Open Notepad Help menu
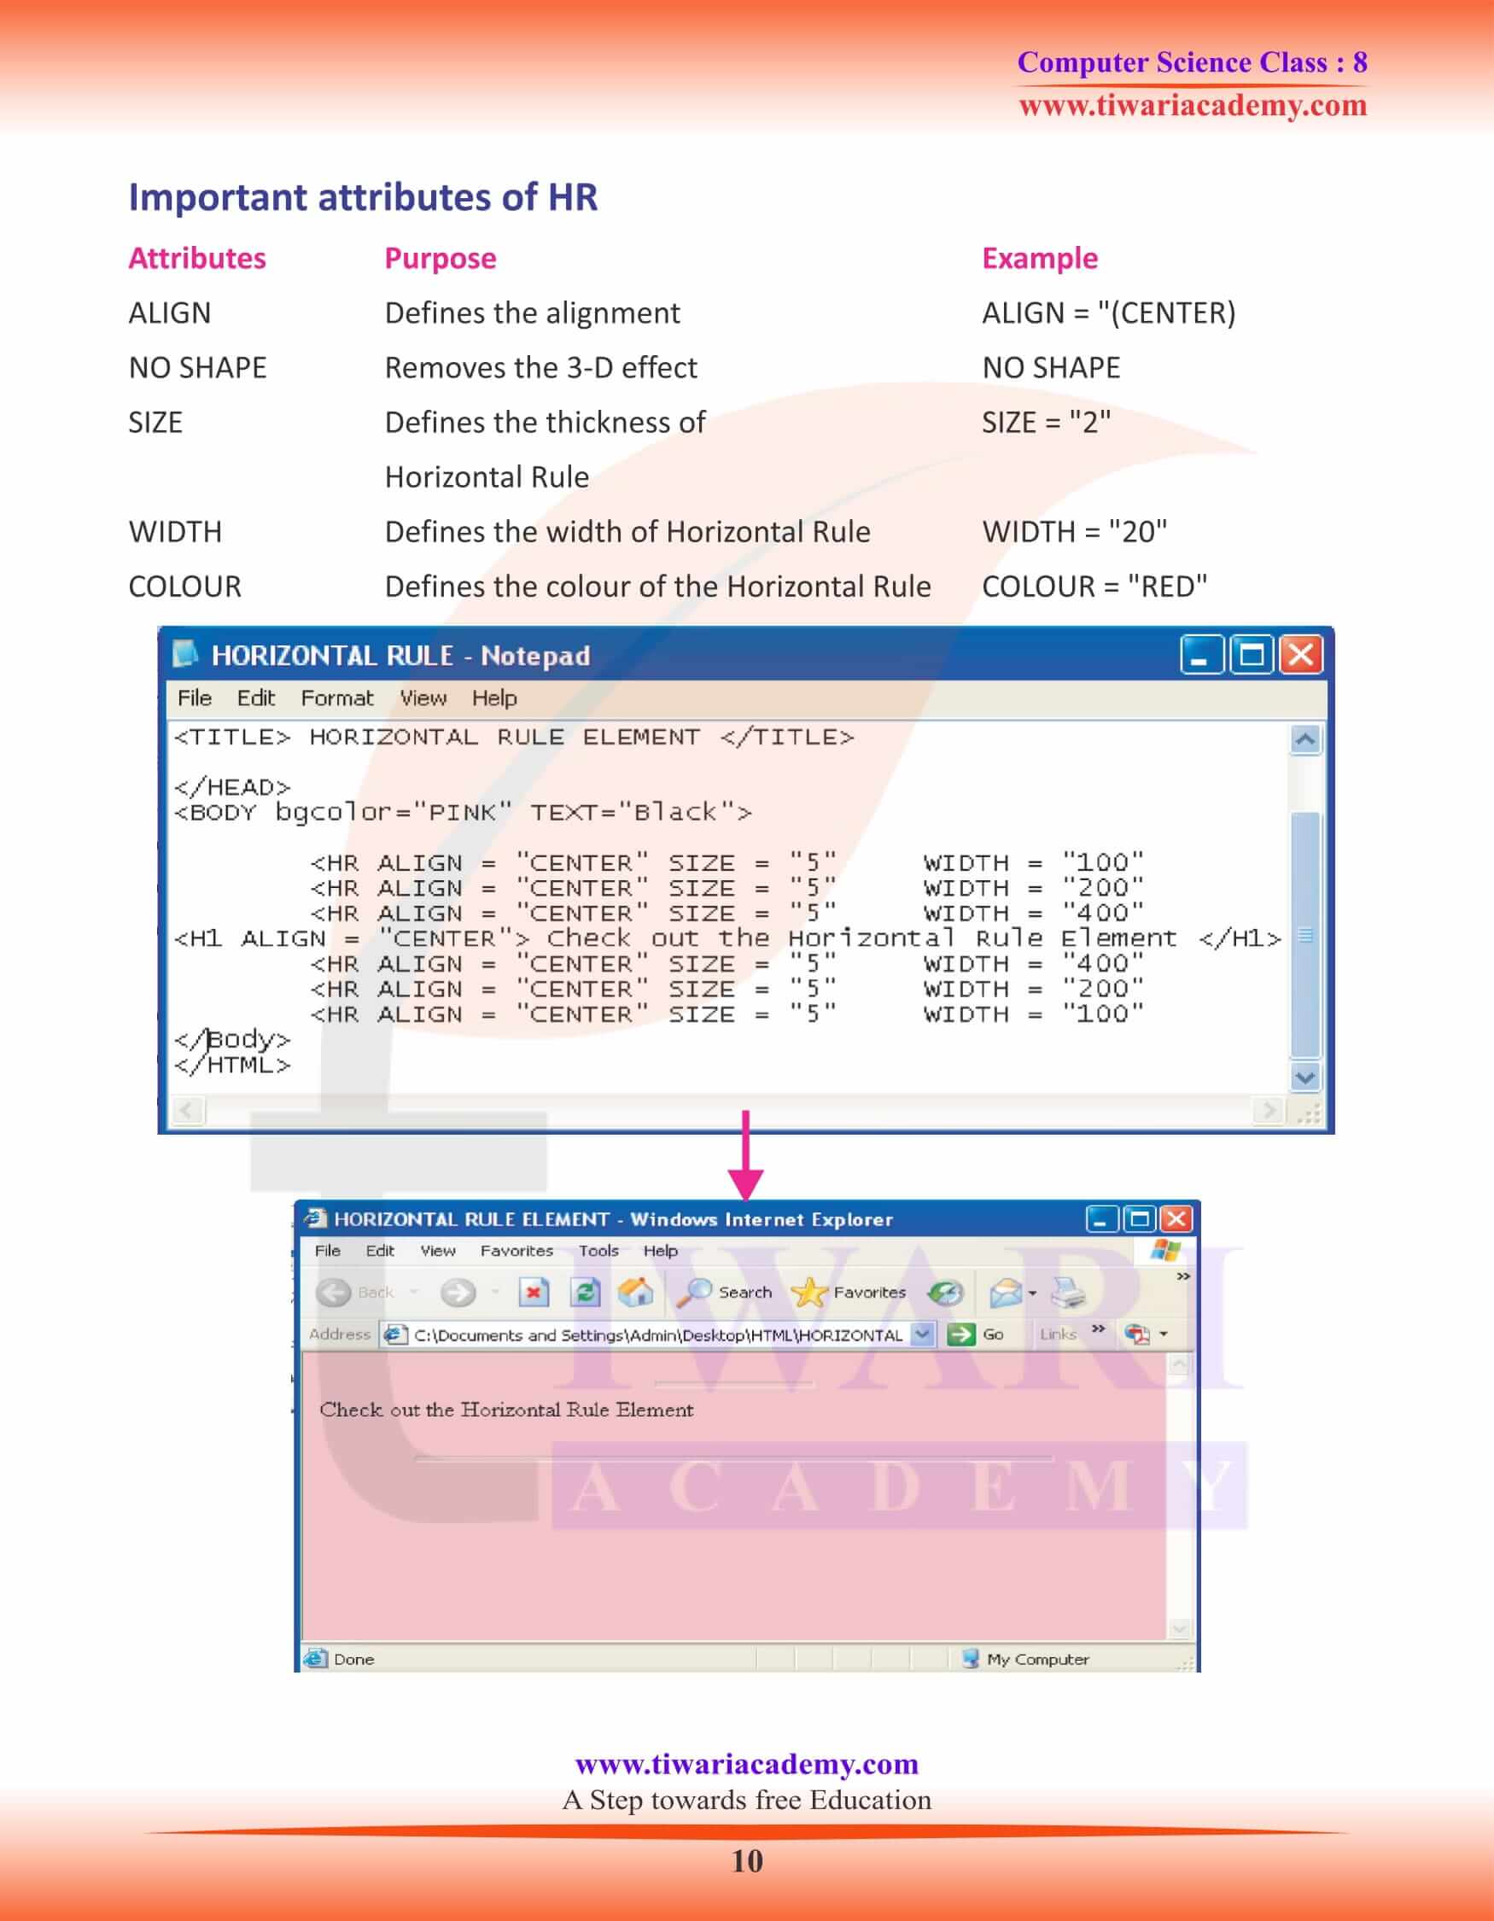This screenshot has height=1921, width=1494. (x=494, y=698)
